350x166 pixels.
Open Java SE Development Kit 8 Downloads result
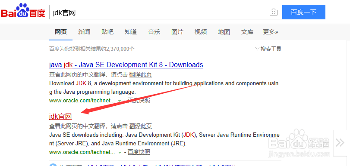pos(126,65)
